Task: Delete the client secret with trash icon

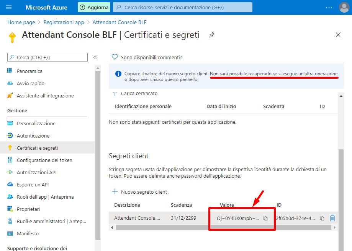Action: pos(332,218)
